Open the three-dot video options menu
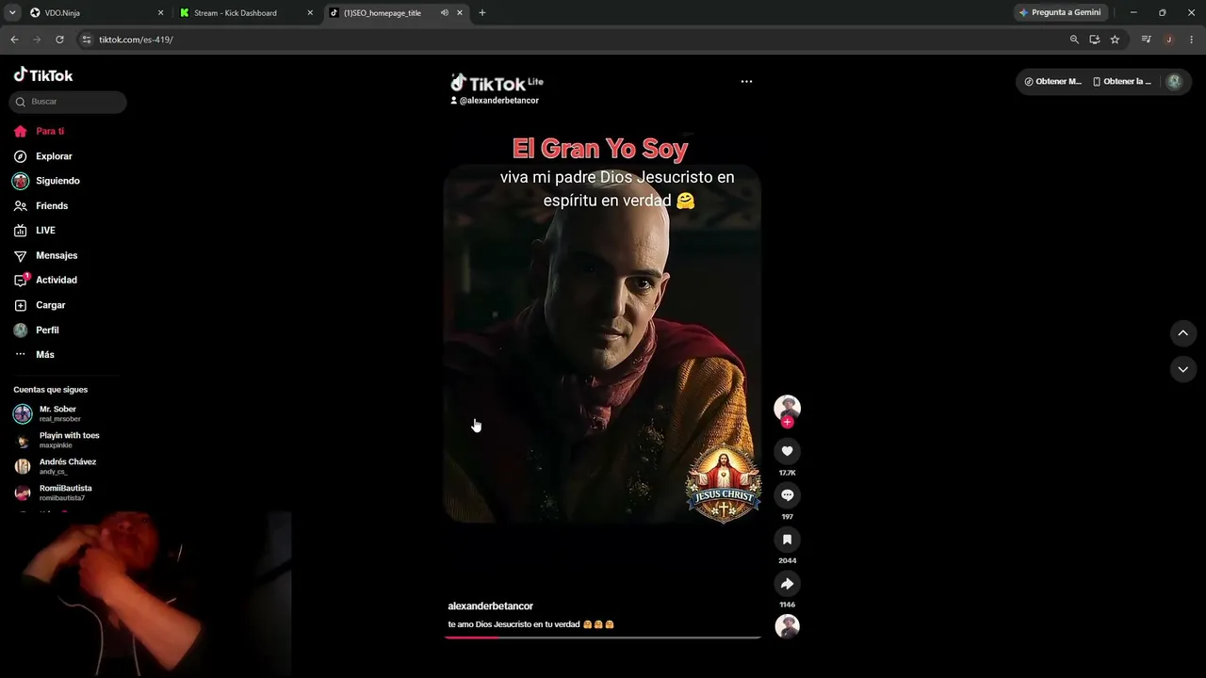The image size is (1206, 678). coord(746,82)
